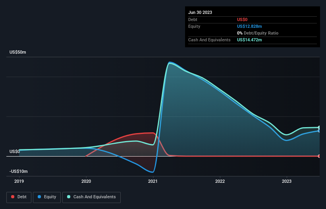Click the -US$10m y-axis label
This screenshot has height=209, width=326.
click(x=19, y=171)
